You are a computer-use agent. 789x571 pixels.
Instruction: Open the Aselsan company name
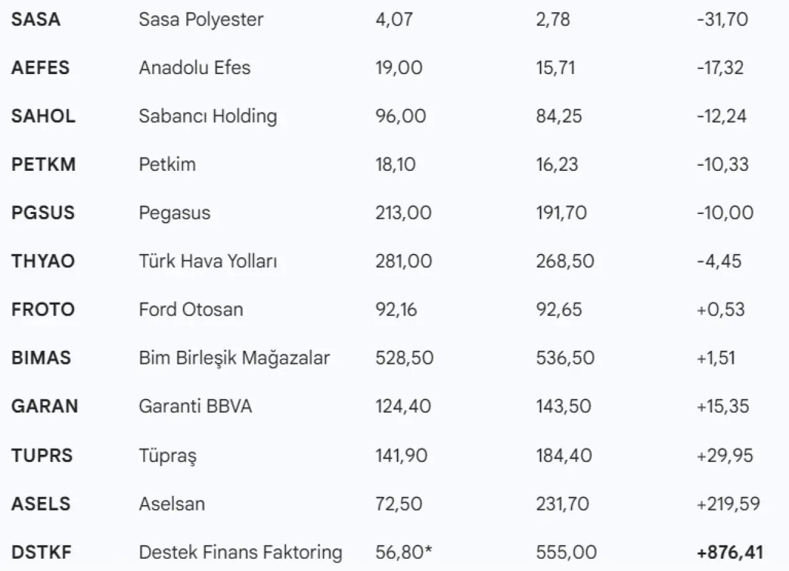pyautogui.click(x=172, y=504)
